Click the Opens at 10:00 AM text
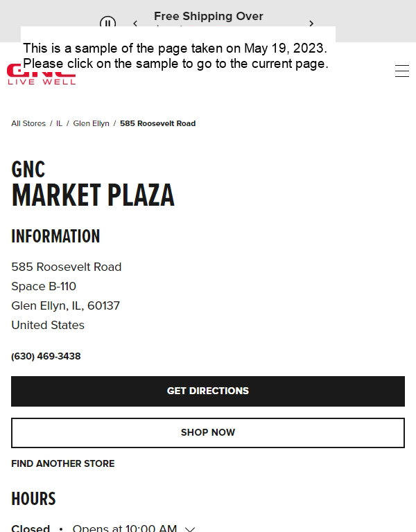Screen dimensions: 416x532 tap(125, 529)
